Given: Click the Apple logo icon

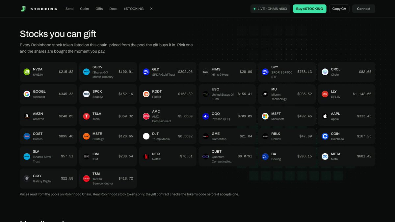Looking at the screenshot, I should point(325,116).
